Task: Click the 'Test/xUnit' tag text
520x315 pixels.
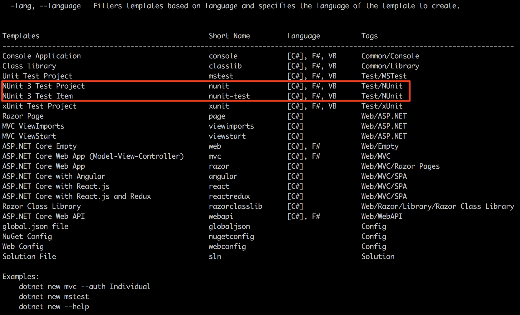Action: [x=382, y=106]
